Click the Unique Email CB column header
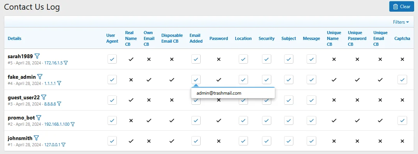Image resolution: width=418 pixels, height=154 pixels. pyautogui.click(x=380, y=38)
